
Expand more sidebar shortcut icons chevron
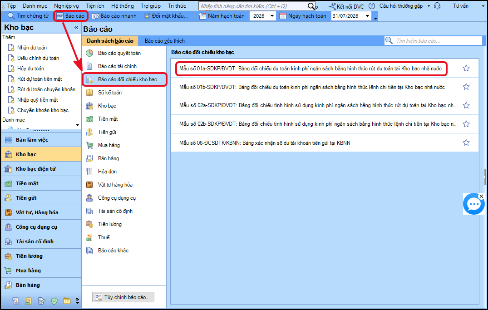pyautogui.click(x=78, y=300)
